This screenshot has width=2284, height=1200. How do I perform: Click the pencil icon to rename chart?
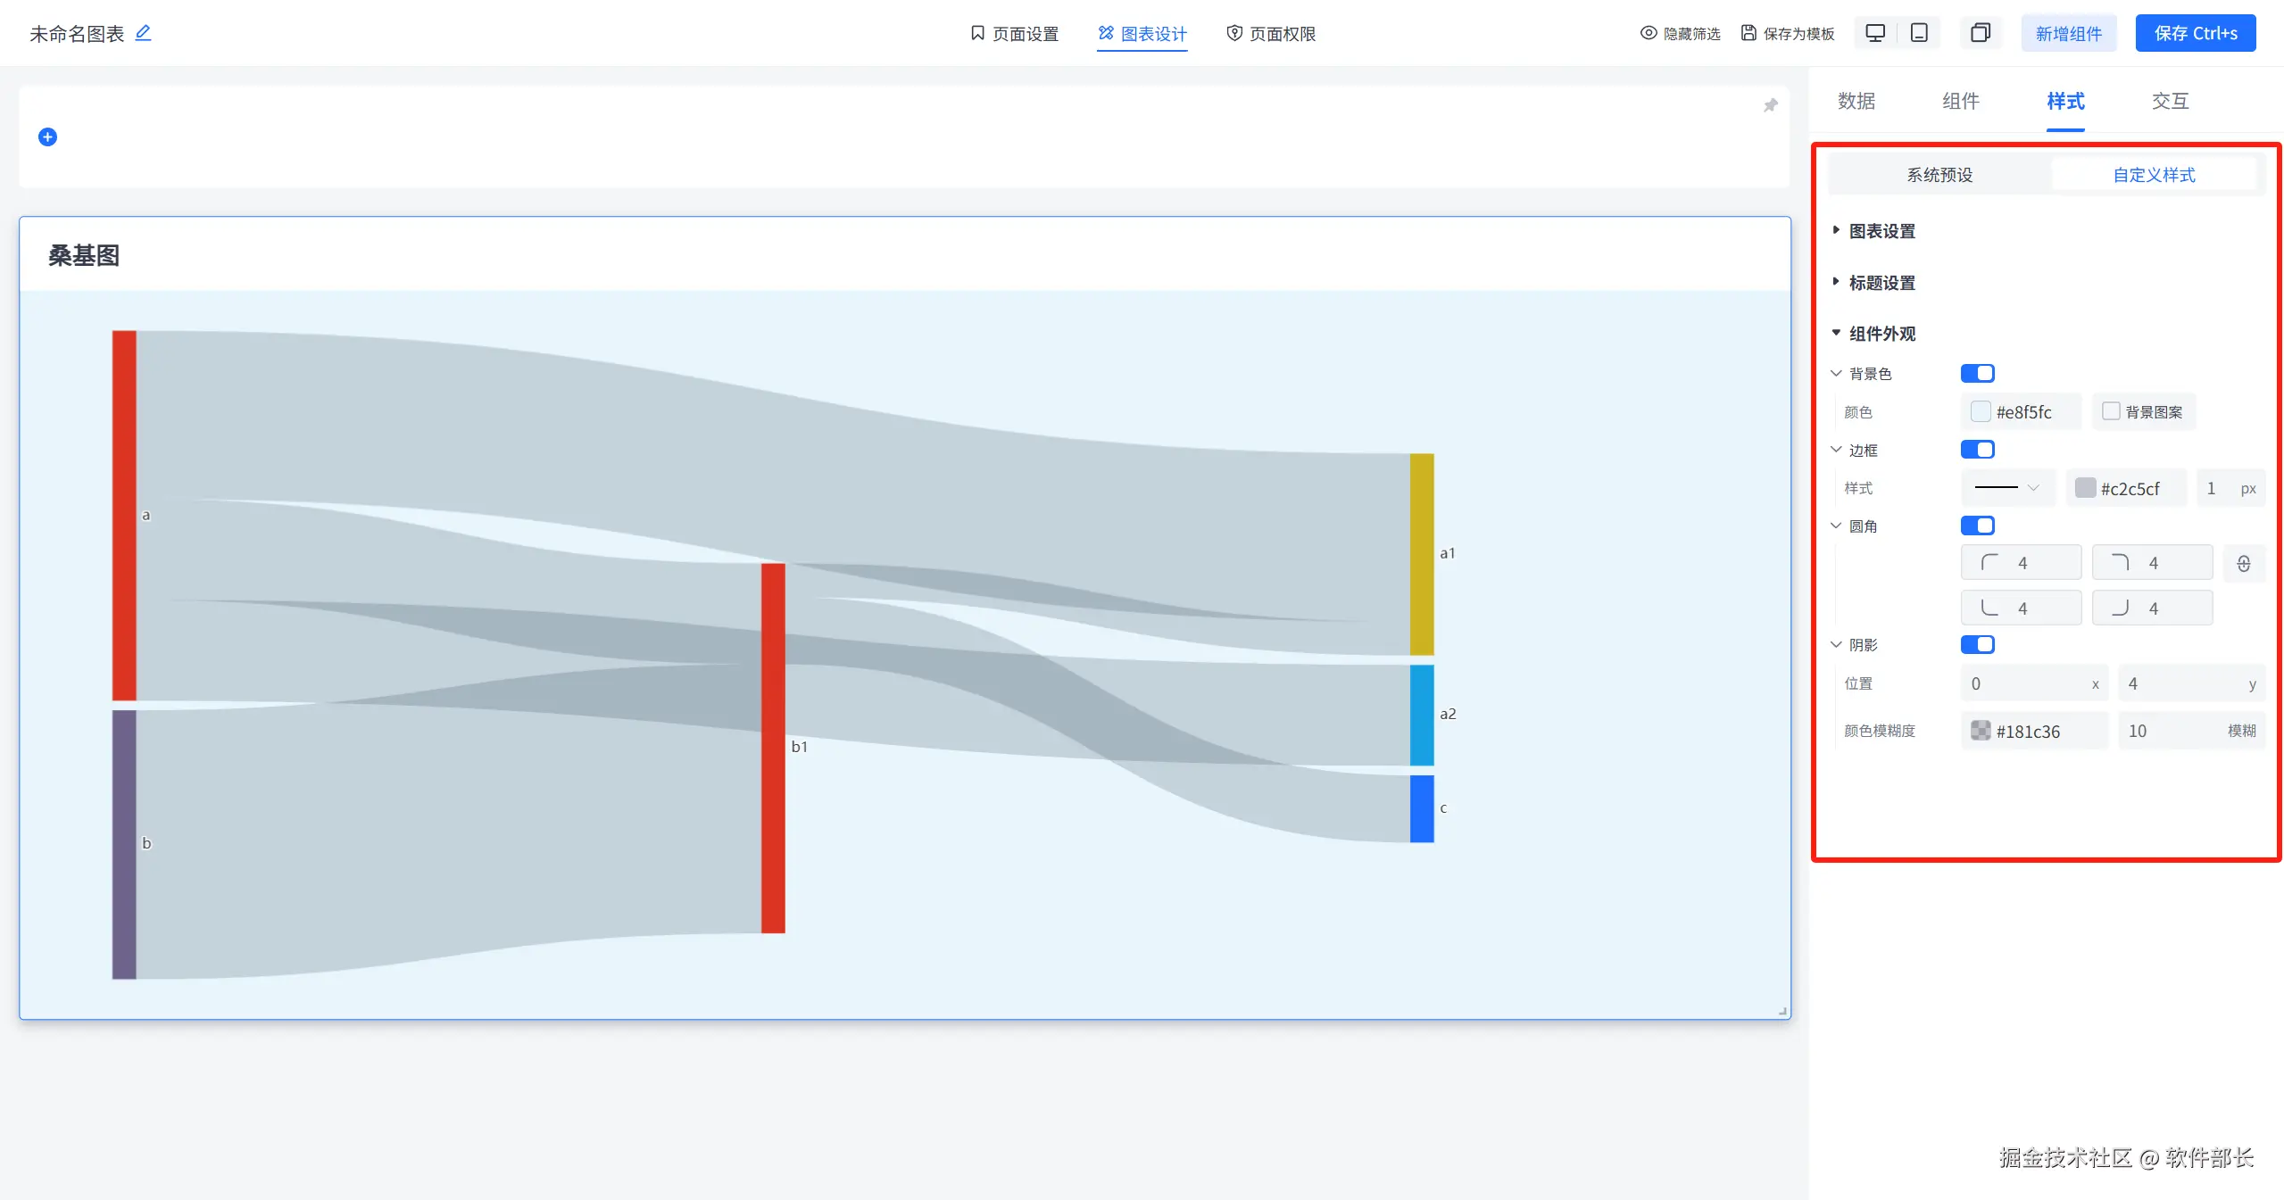click(x=143, y=33)
